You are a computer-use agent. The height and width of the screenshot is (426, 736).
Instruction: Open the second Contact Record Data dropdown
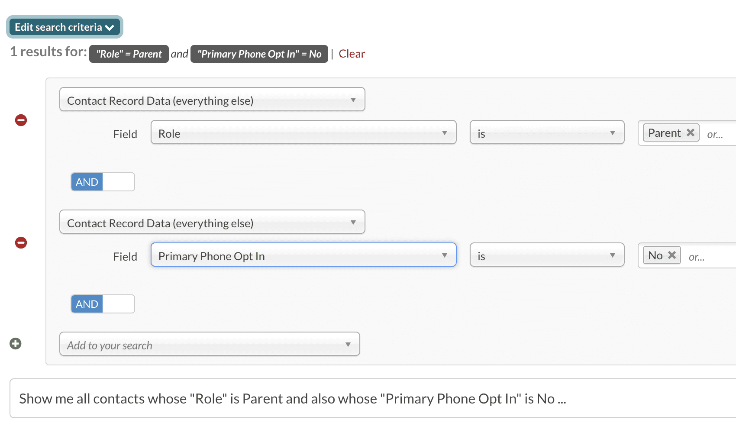click(212, 222)
